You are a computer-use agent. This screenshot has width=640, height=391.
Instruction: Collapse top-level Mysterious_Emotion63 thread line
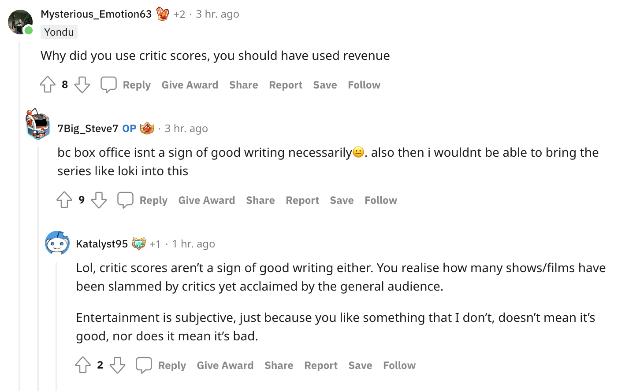tap(19, 220)
